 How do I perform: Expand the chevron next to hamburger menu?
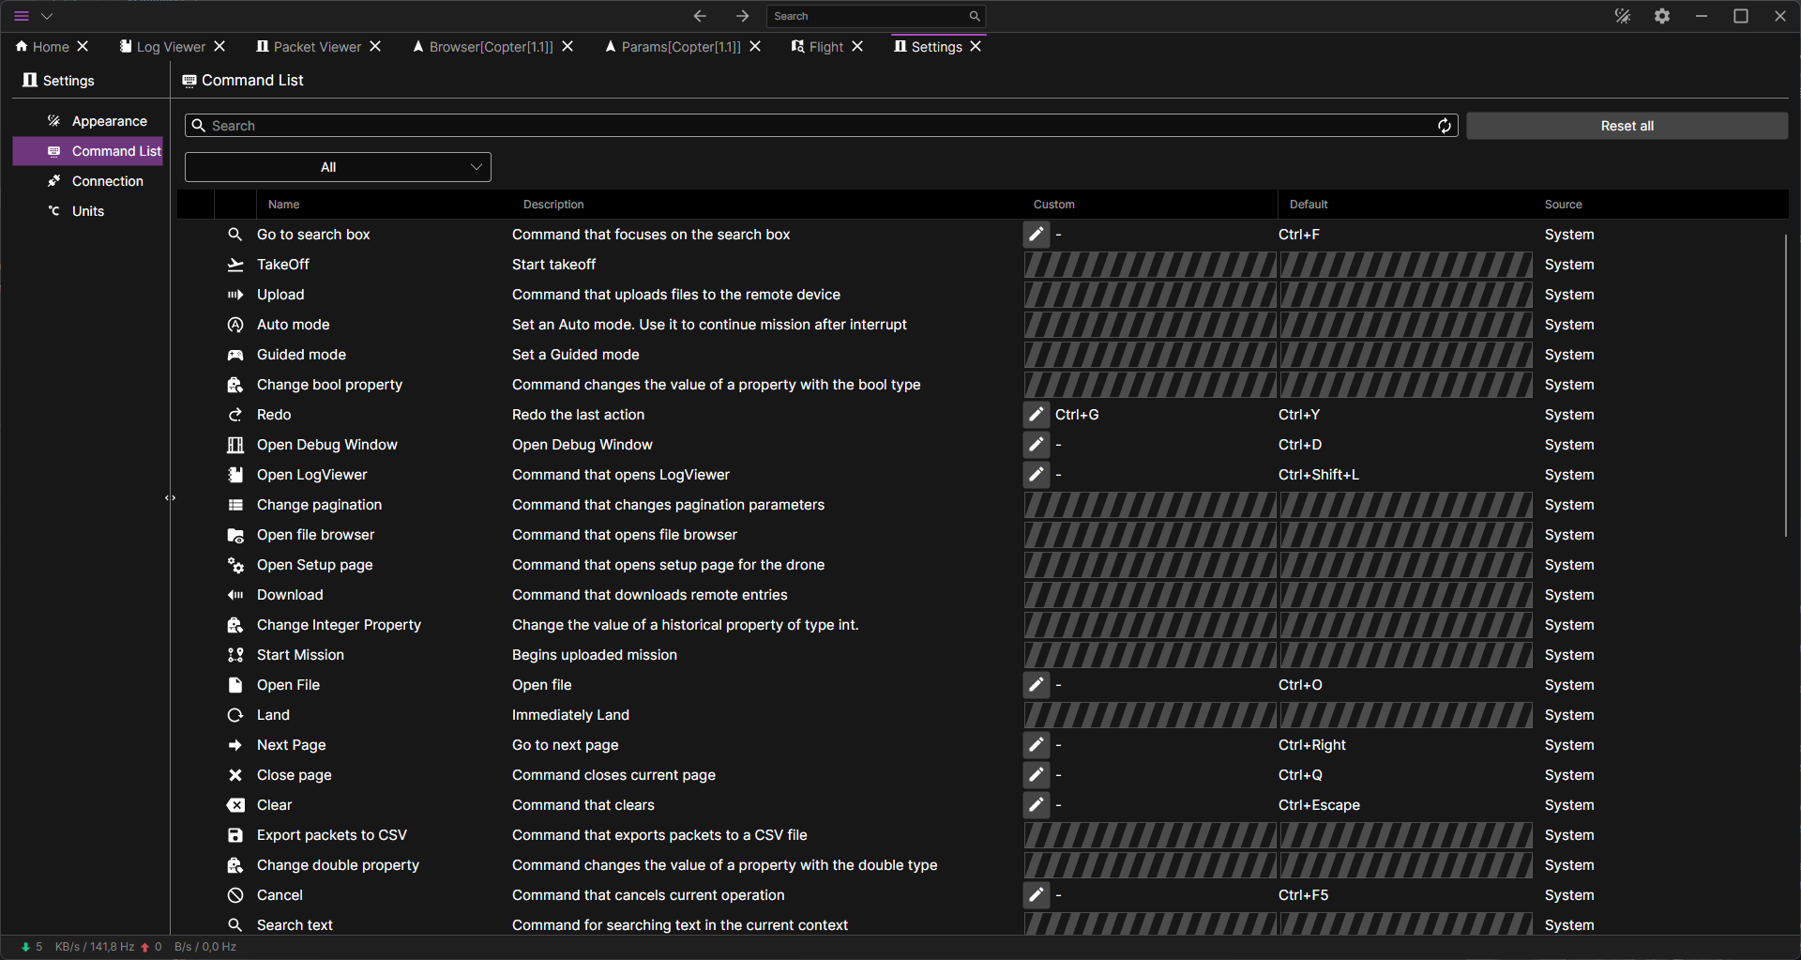coord(47,16)
